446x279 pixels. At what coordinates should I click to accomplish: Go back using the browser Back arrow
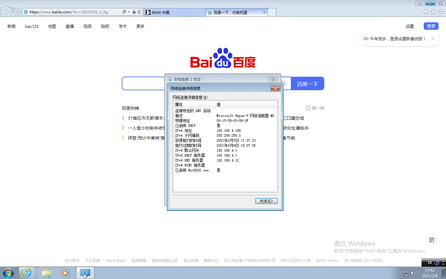point(6,12)
